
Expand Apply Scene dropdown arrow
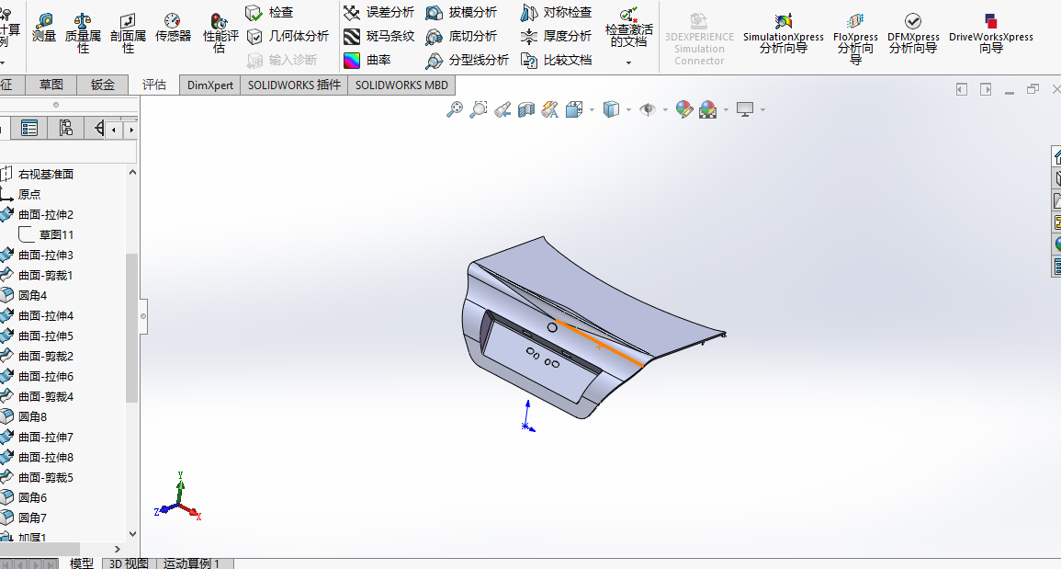pyautogui.click(x=726, y=109)
